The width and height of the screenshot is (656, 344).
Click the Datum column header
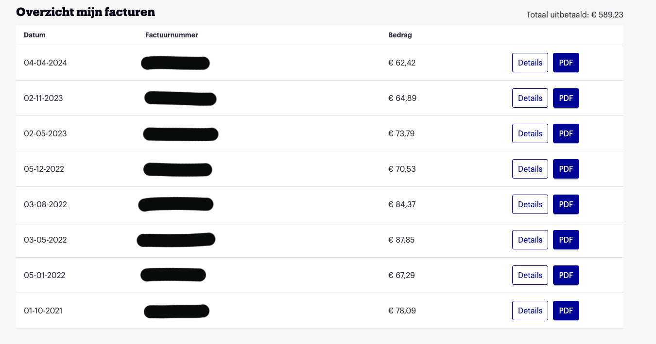[35, 35]
